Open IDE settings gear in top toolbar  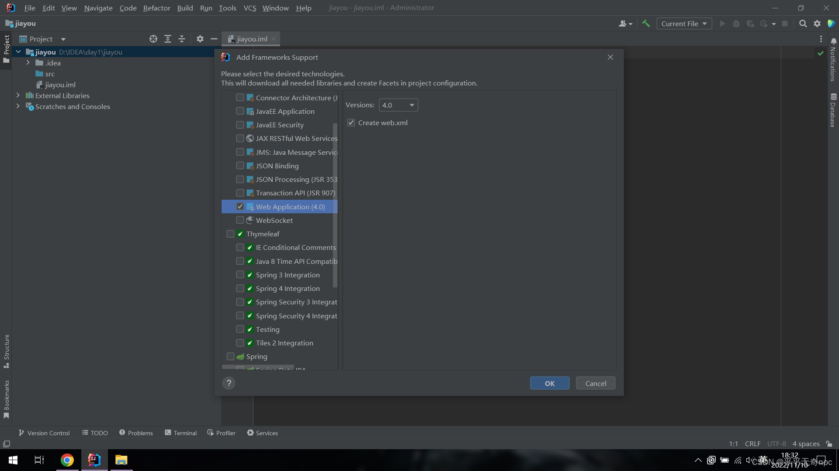click(817, 24)
